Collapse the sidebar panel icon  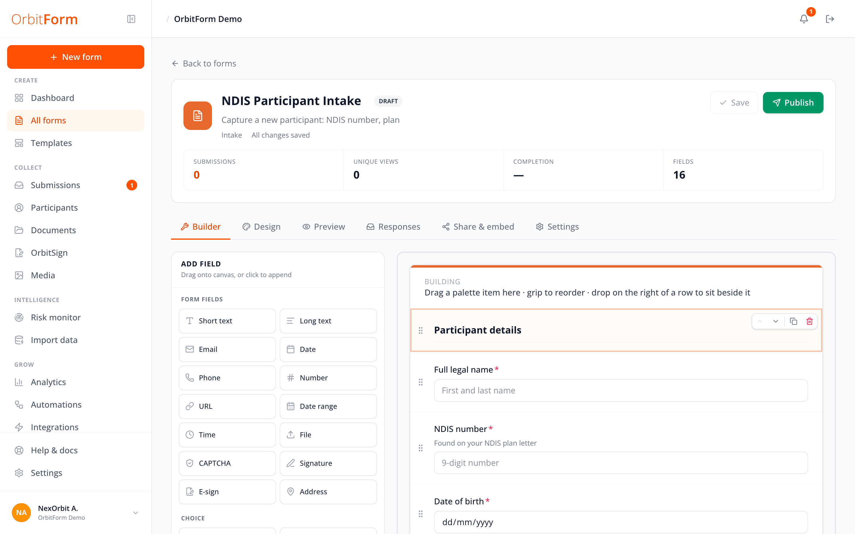(131, 19)
